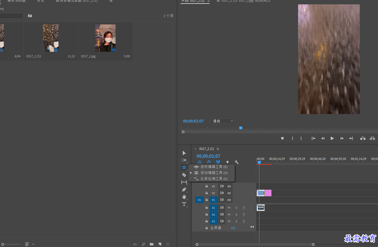Click the master track output channel icon

tap(252, 227)
